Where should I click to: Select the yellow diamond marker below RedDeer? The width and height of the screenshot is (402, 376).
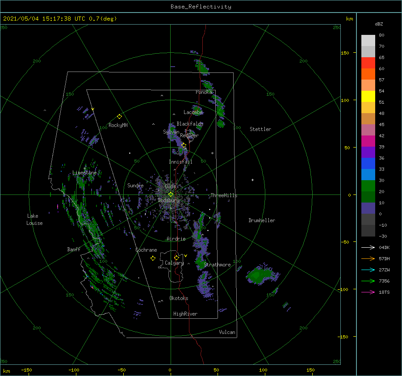[184, 145]
